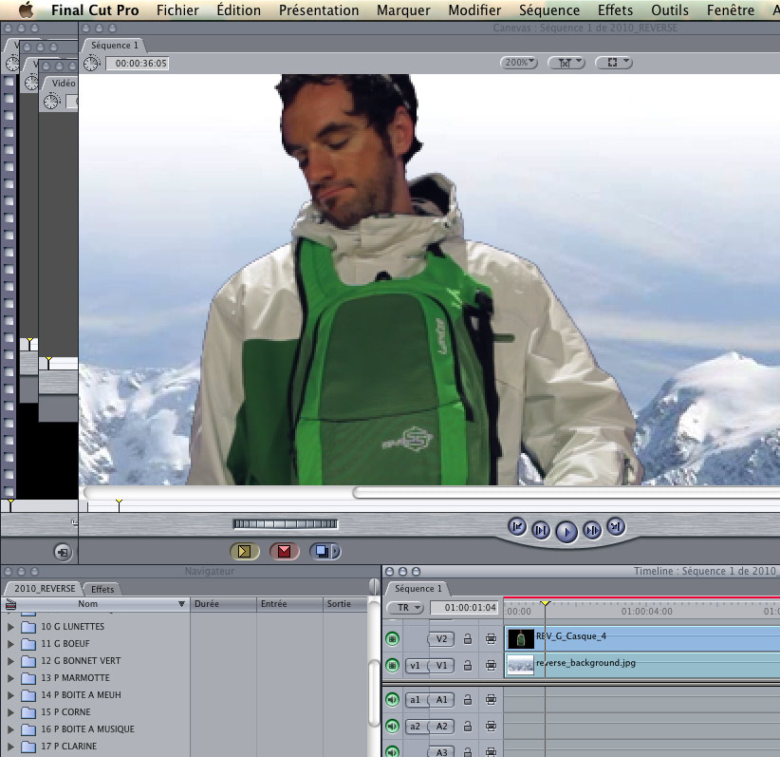The width and height of the screenshot is (780, 757).
Task: Select the Séquence 1 tab in Timeline
Action: [418, 589]
